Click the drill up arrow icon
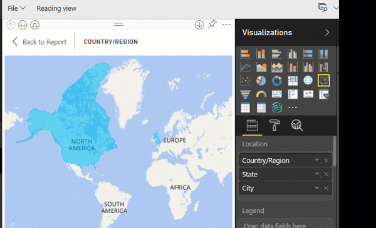 pos(11,24)
